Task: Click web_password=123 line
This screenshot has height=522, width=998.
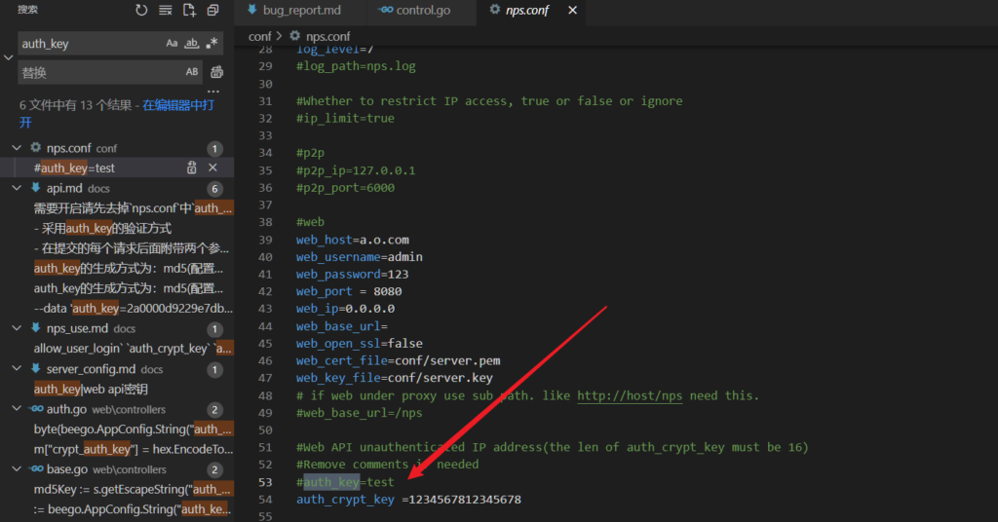Action: tap(352, 274)
